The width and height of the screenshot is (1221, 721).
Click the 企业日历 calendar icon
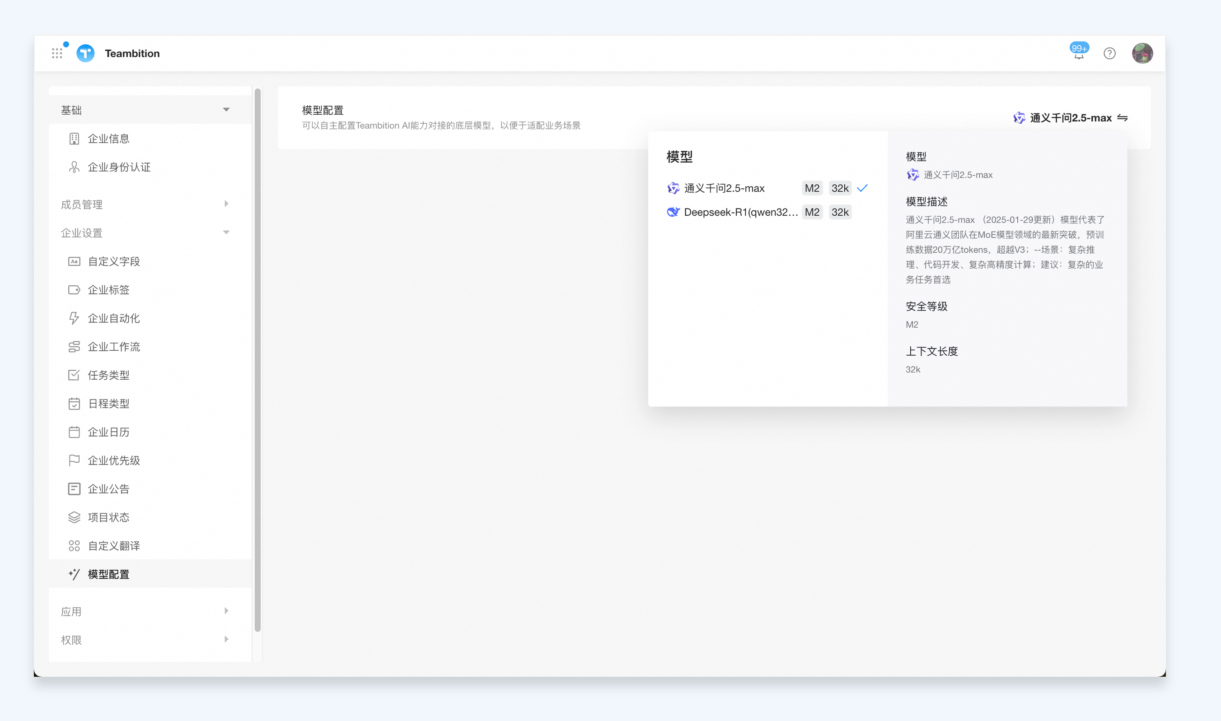coord(74,432)
